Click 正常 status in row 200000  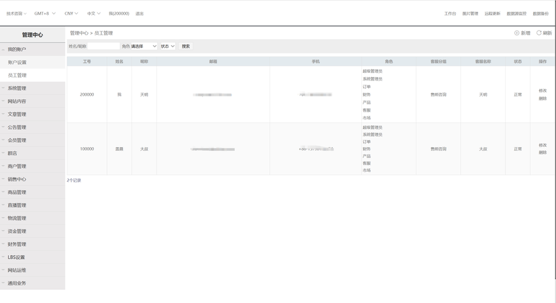click(518, 95)
